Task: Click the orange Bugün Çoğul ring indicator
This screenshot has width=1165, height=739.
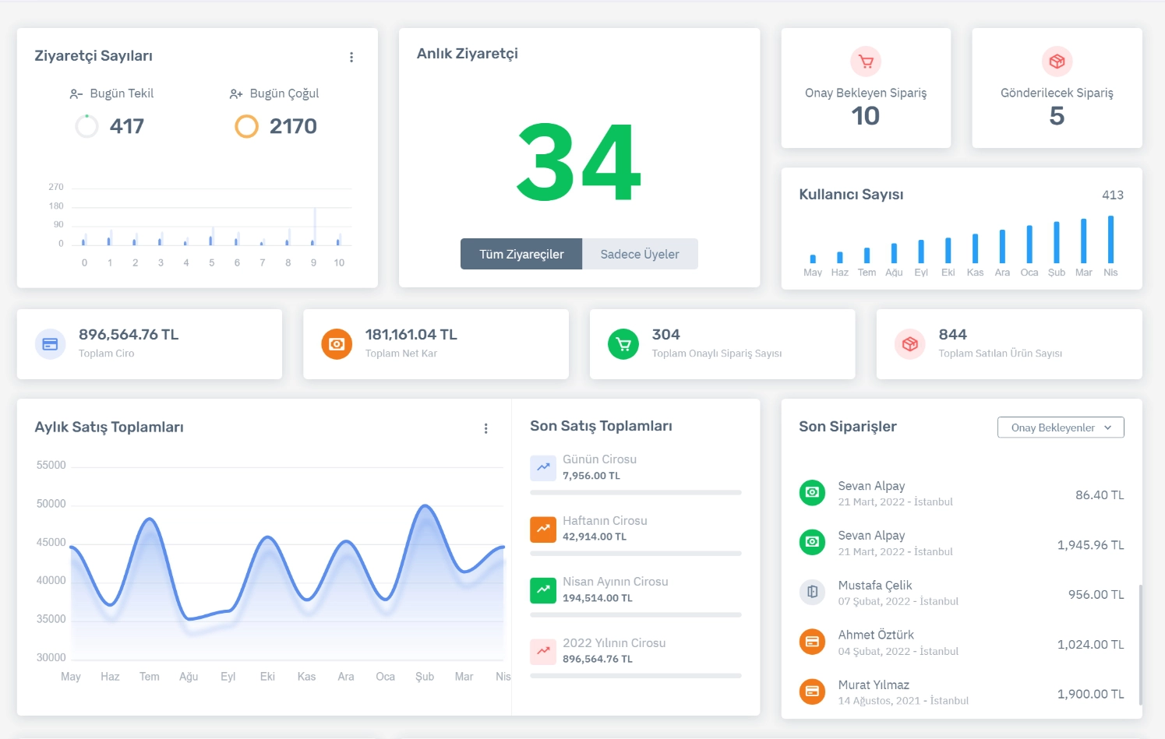Action: coord(246,126)
